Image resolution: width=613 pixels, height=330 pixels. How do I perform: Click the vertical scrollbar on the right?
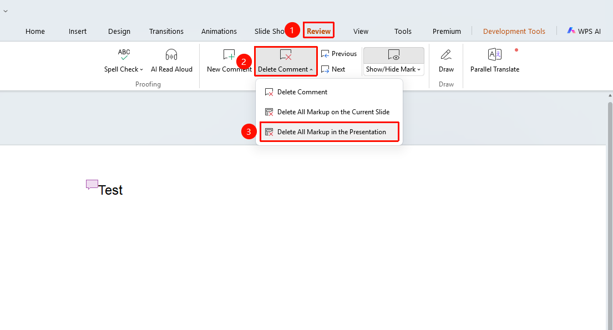[610, 215]
